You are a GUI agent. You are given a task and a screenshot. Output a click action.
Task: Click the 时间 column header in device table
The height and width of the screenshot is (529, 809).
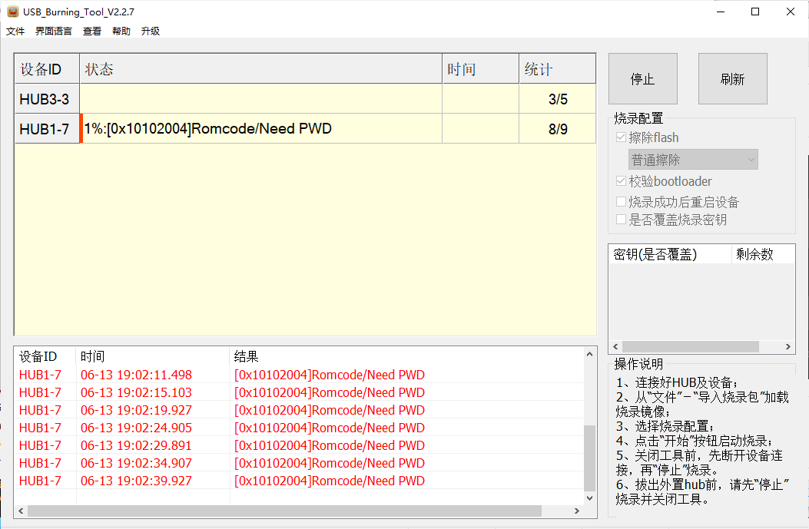[481, 68]
